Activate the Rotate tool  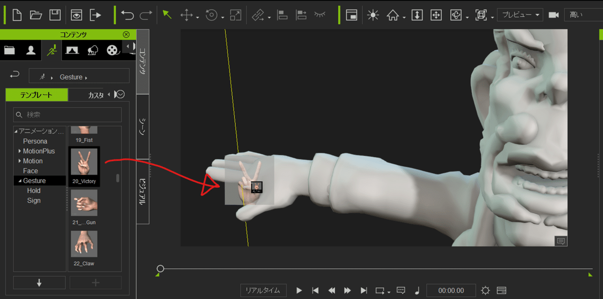tap(212, 15)
